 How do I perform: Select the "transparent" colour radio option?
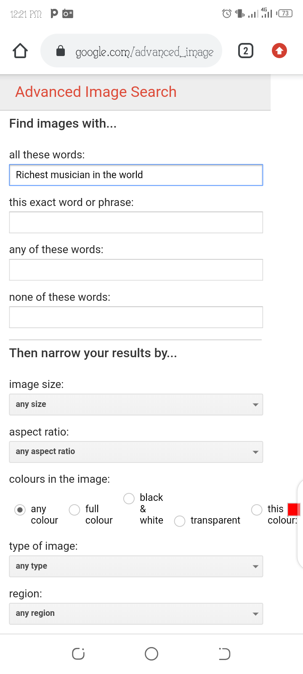[x=180, y=521]
